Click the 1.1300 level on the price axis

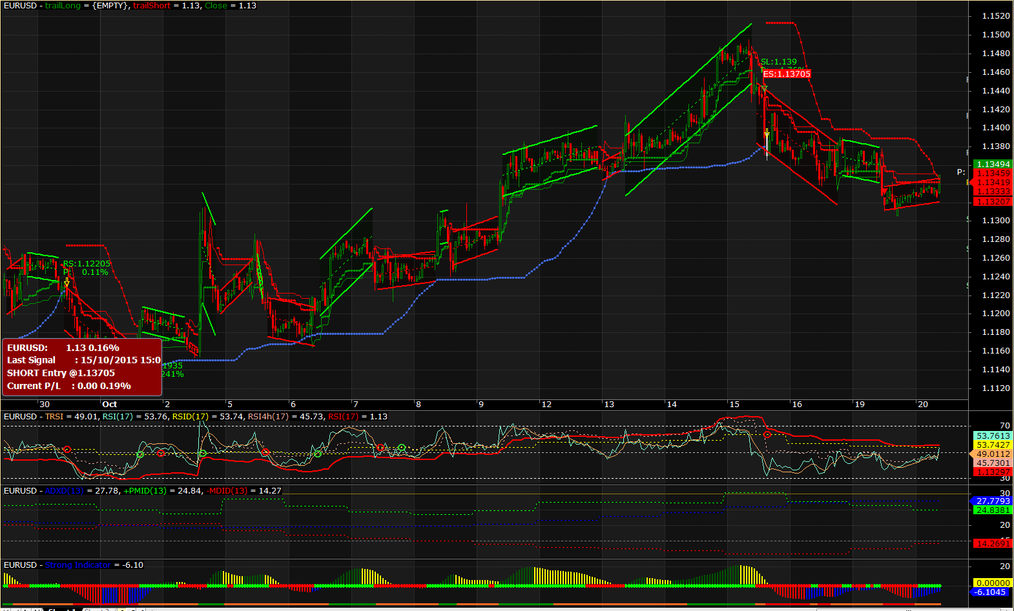pyautogui.click(x=996, y=221)
